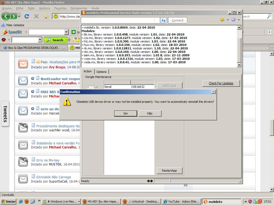Click envelope icon for Erro na Mx-key thread
The image size is (274, 205).
click(x=23, y=161)
